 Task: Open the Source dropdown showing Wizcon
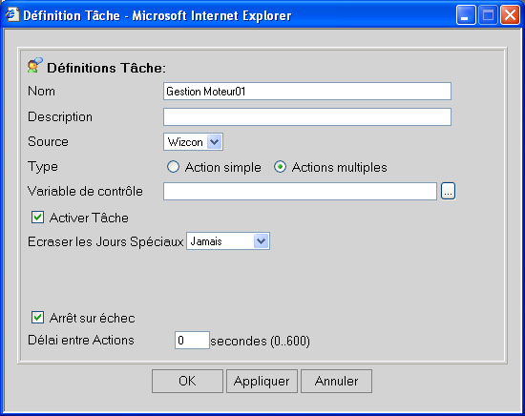[193, 142]
